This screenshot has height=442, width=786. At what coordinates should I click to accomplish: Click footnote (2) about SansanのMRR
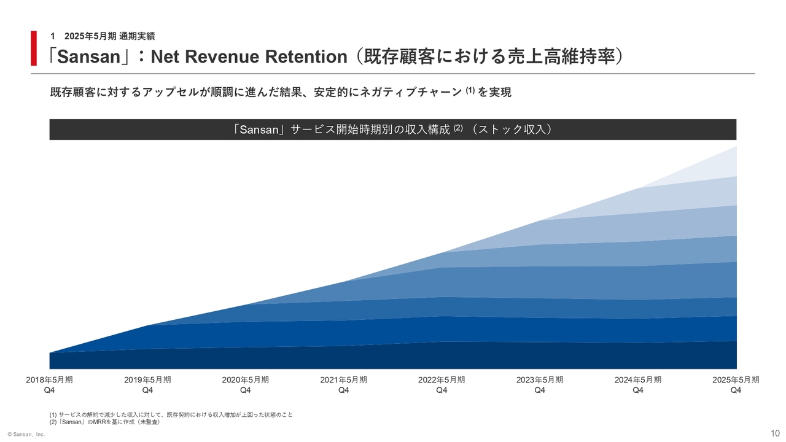coord(104,422)
